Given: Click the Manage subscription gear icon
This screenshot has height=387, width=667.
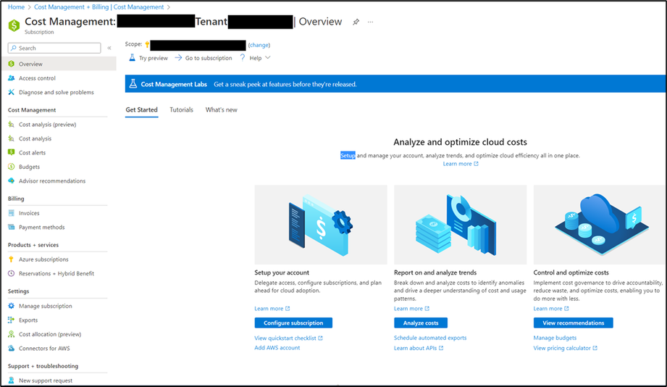Looking at the screenshot, I should tap(12, 306).
